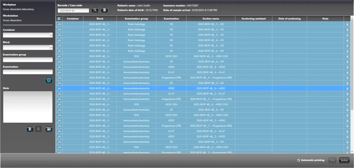Click trash icon on highlighted 2020-BIOP-48_6---HER2 row
The width and height of the screenshot is (354, 168).
point(347,88)
